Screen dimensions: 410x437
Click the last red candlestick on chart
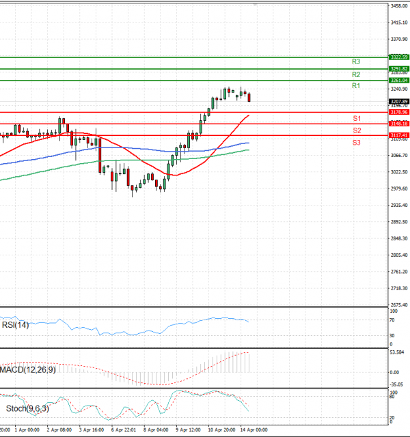[249, 98]
